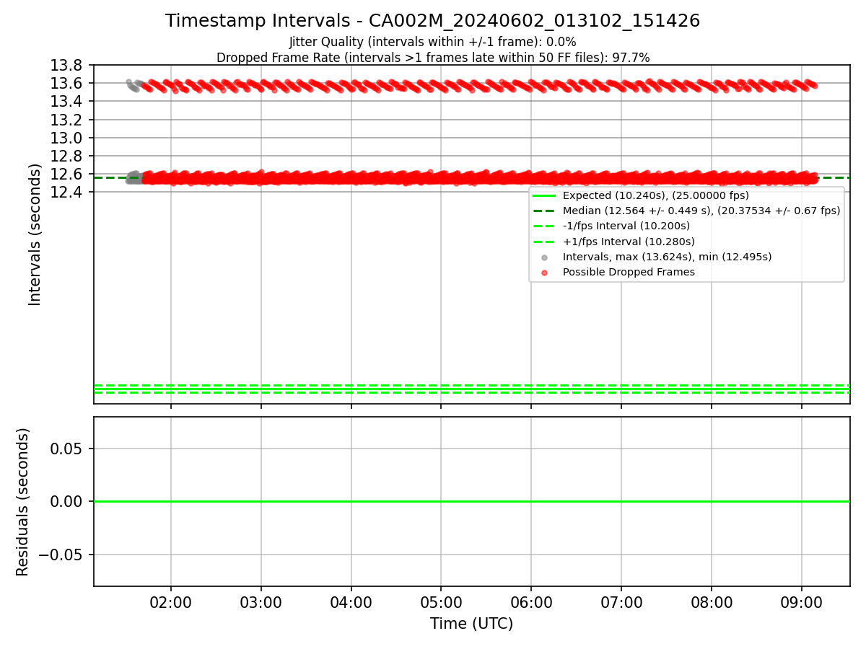The height and width of the screenshot is (649, 866).
Task: Click the 13.4 y-axis tick label
Action: (x=65, y=102)
